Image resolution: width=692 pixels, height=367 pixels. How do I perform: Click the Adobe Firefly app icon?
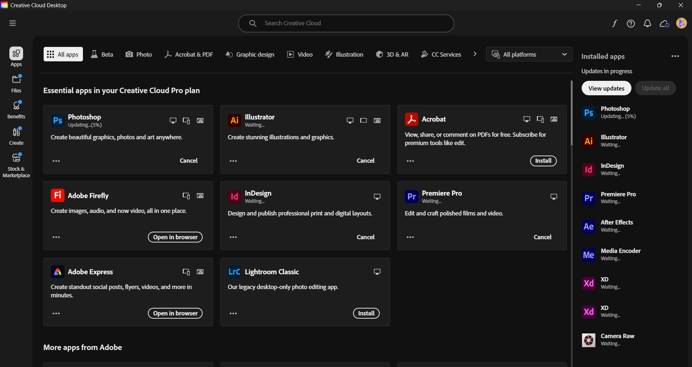pos(58,195)
